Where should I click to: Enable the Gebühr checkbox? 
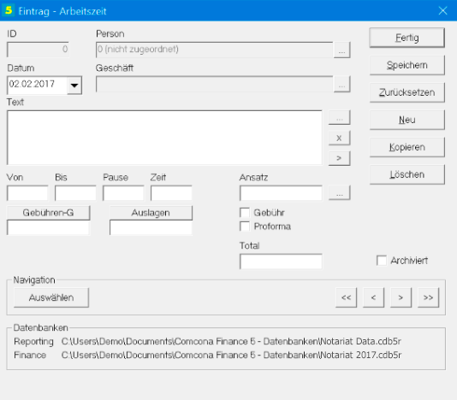click(245, 213)
